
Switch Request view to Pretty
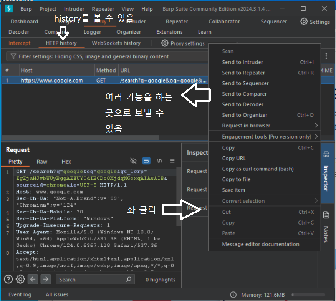click(15, 162)
